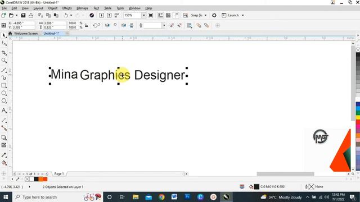This screenshot has width=360, height=202.
Task: Click the X object position field
Action: pos(24,23)
